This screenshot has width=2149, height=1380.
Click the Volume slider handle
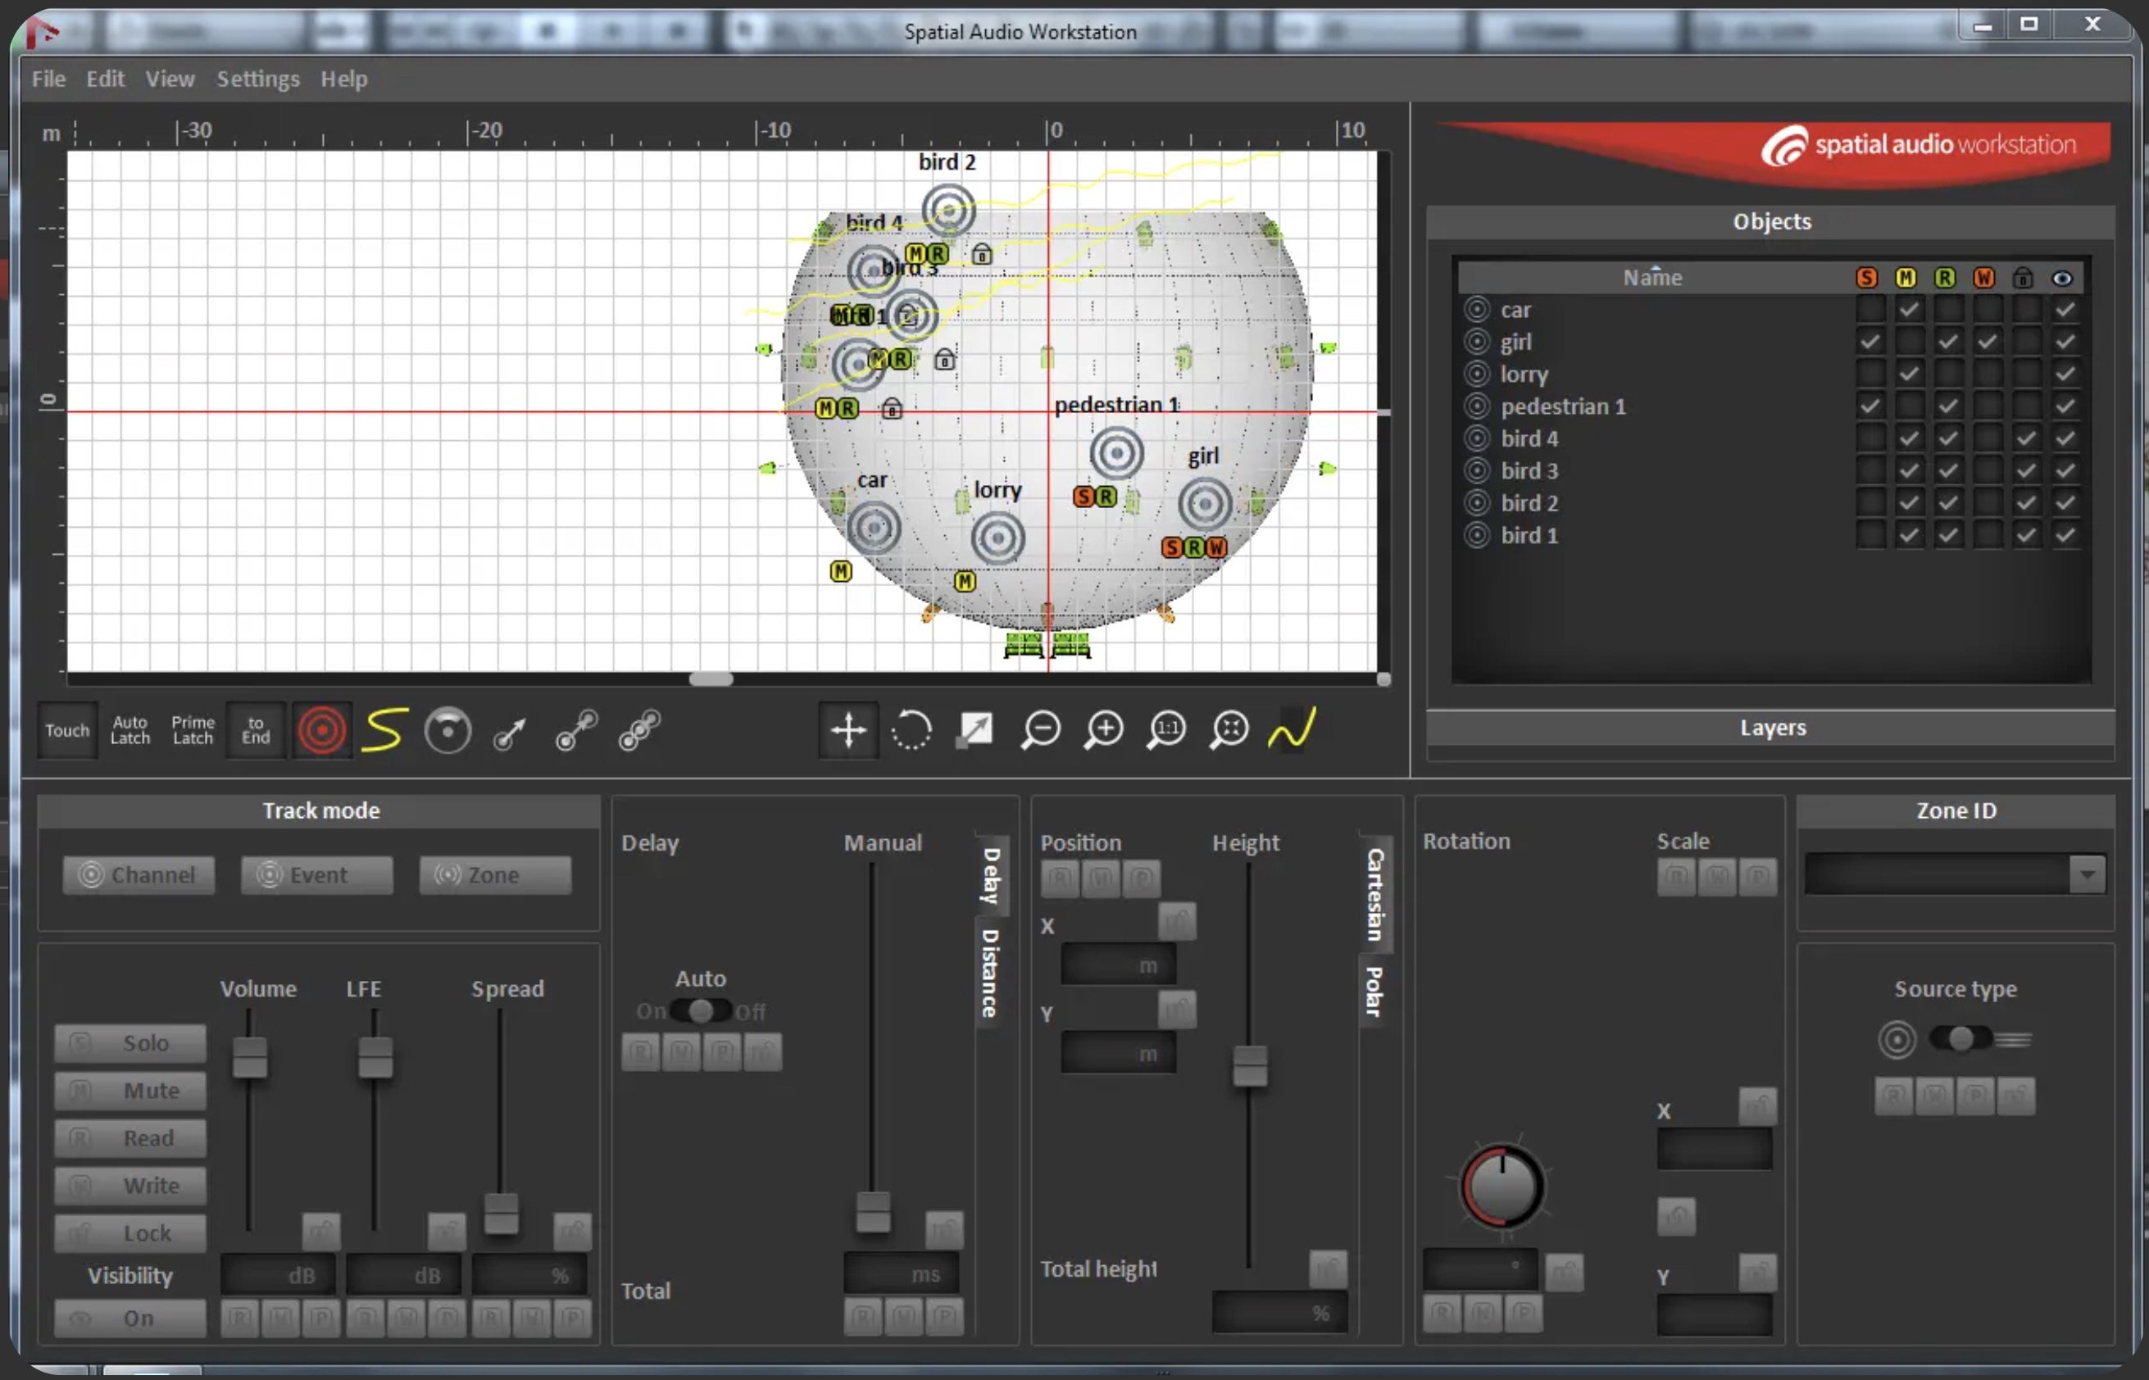(x=250, y=1056)
